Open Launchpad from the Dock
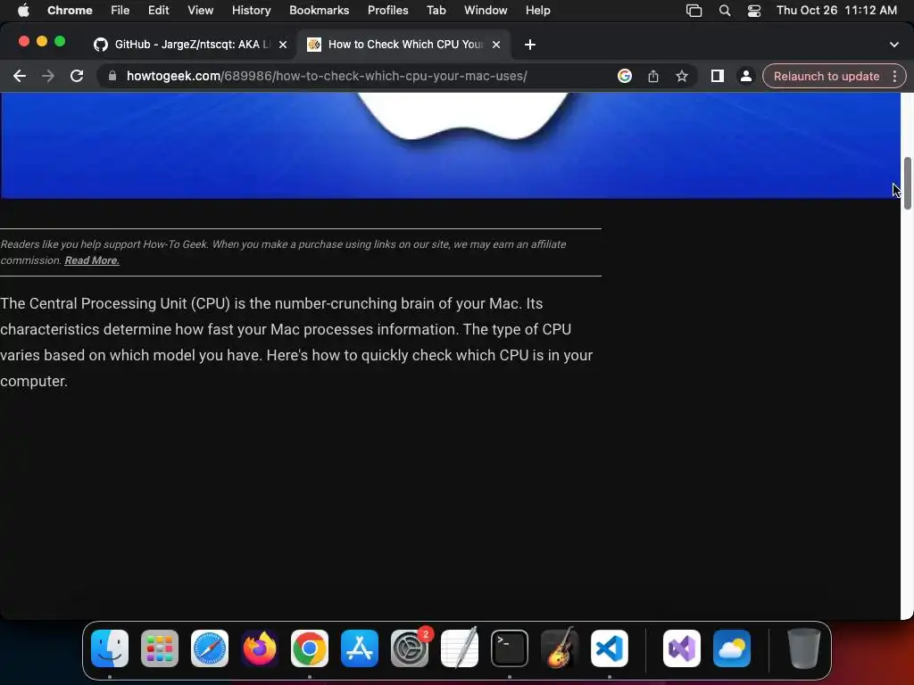 pos(160,648)
